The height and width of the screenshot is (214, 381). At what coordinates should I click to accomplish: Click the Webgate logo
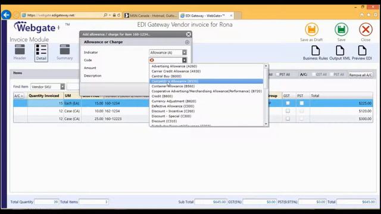(37, 27)
